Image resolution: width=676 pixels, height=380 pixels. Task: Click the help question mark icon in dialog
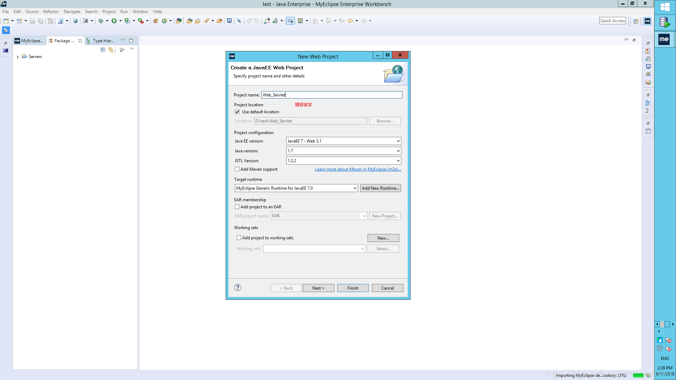click(238, 287)
